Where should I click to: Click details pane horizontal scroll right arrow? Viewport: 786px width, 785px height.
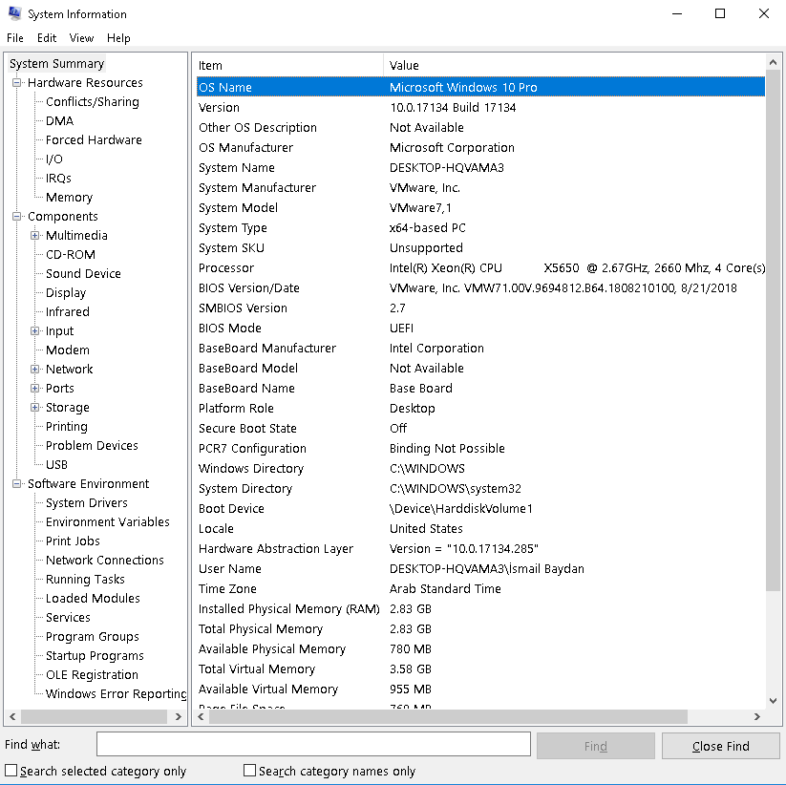[x=757, y=717]
